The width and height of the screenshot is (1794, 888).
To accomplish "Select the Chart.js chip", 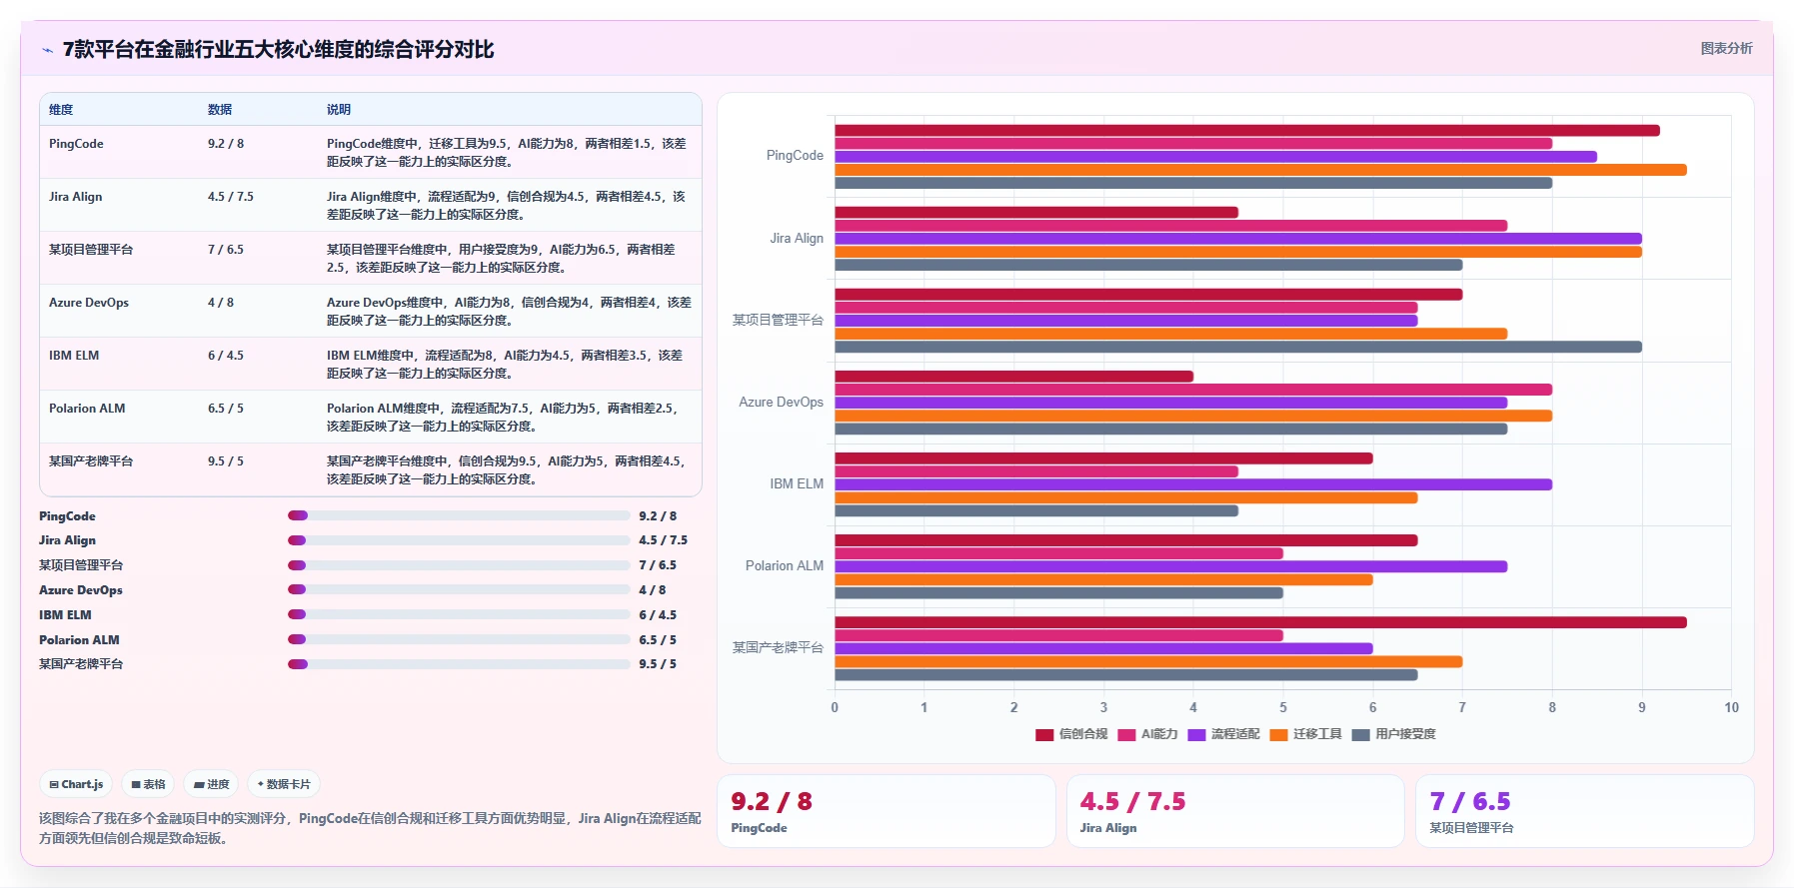I will point(77,784).
